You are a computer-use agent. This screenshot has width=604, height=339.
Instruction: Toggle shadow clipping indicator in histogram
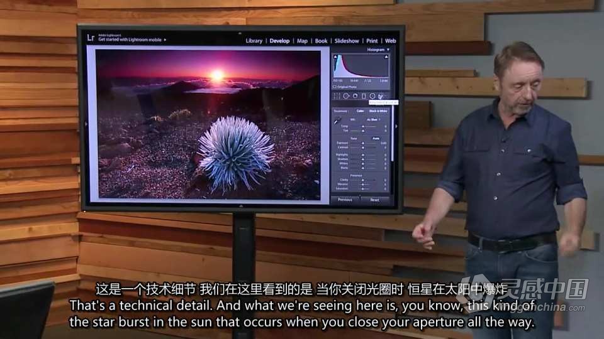pos(335,57)
